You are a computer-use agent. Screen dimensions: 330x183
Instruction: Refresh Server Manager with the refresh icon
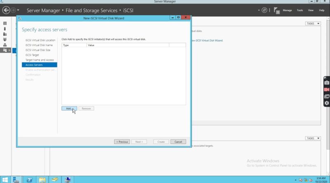[x=264, y=10]
